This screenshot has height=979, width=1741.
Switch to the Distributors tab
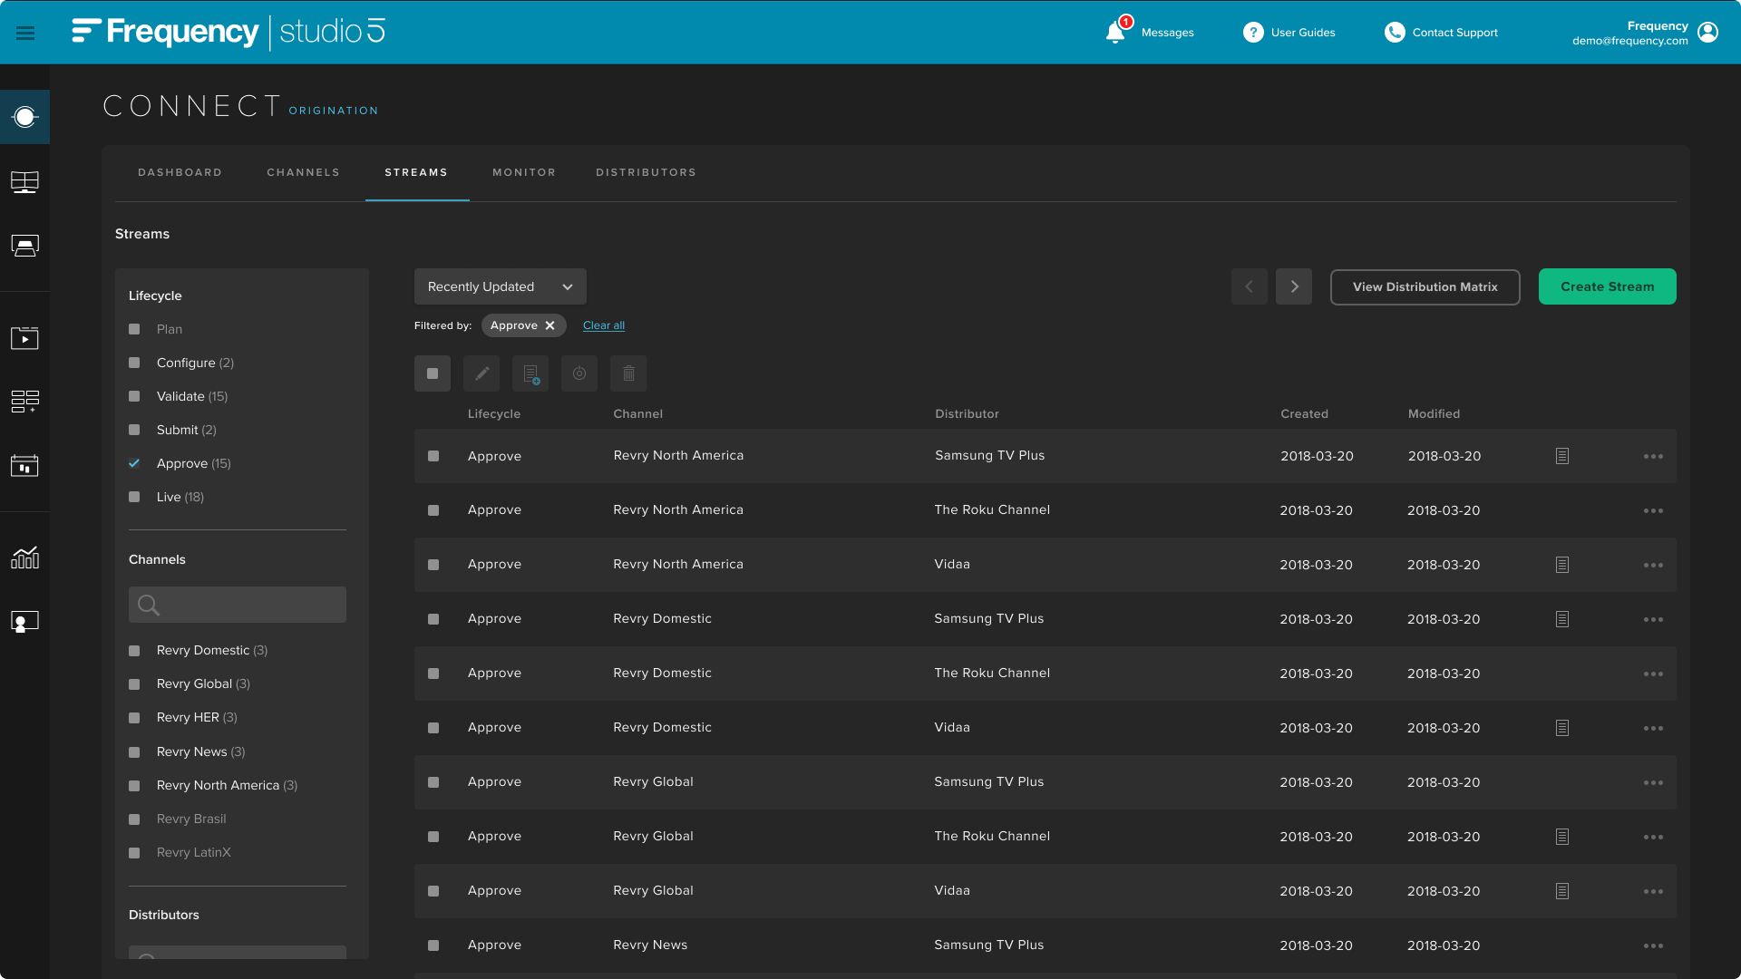pyautogui.click(x=646, y=172)
